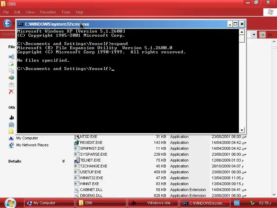Select the DBGENG.DLL file name
The width and height of the screenshot is (277, 208).
[x=91, y=196]
